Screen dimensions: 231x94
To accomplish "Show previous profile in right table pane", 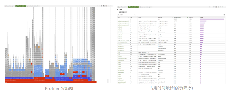I will click(221, 7).
